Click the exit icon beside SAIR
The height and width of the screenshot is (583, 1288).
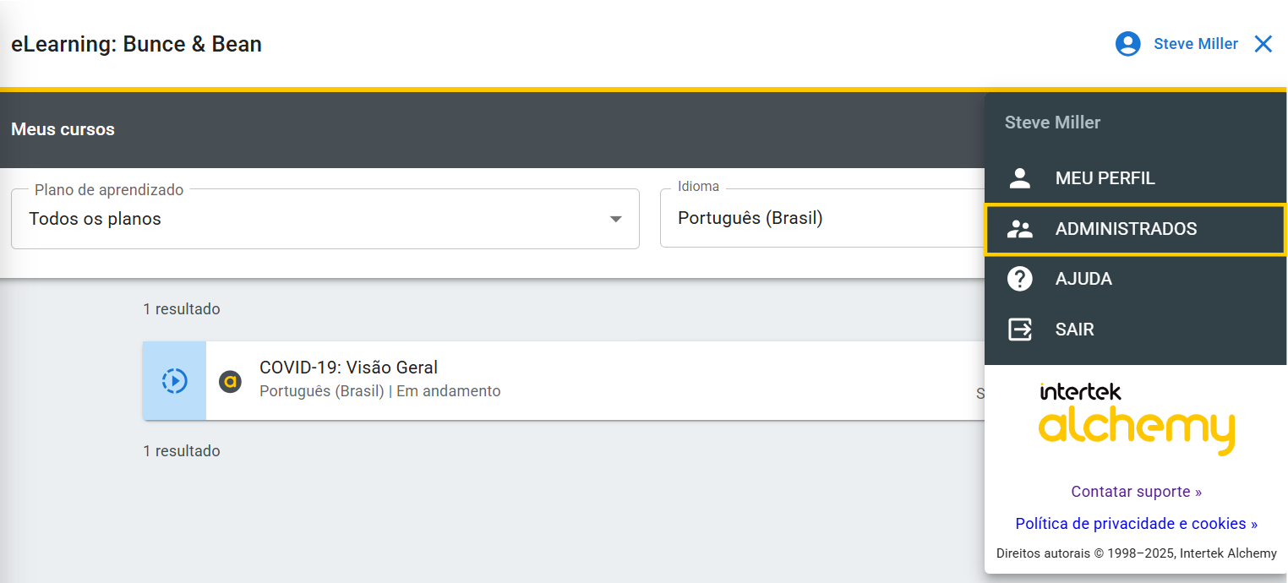(x=1020, y=330)
